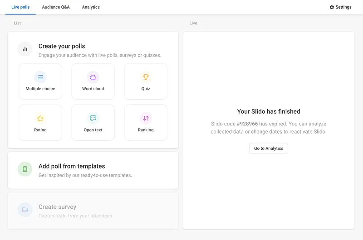Image resolution: width=363 pixels, height=240 pixels.
Task: Click the Create survey folder icon
Action: [25, 210]
